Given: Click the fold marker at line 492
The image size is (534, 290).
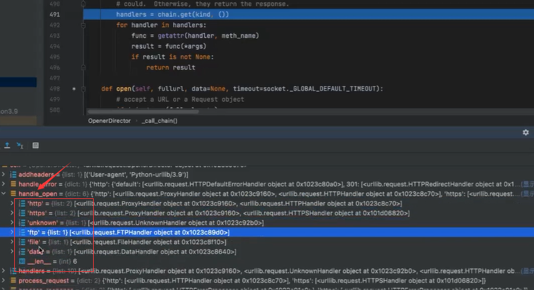Looking at the screenshot, I should tap(83, 25).
